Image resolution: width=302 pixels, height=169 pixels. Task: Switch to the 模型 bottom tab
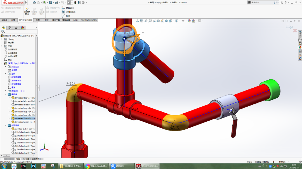(x=18, y=159)
